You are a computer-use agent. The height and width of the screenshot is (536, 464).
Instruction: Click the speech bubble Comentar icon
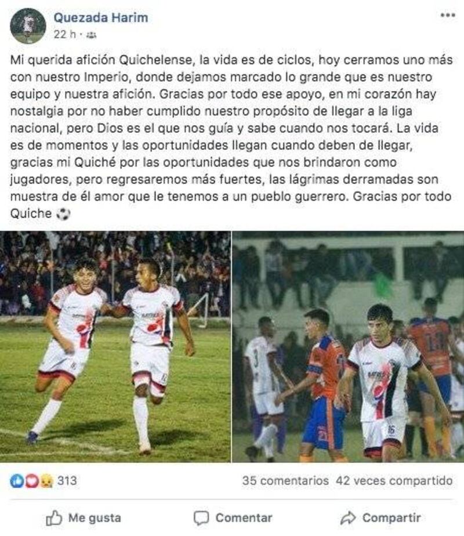(201, 518)
